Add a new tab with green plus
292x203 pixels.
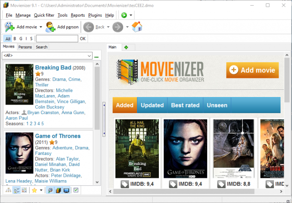(126, 48)
